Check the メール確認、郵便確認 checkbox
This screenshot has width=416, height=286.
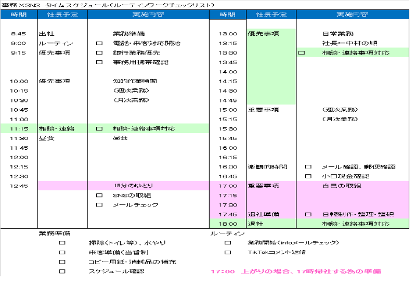[308, 167]
